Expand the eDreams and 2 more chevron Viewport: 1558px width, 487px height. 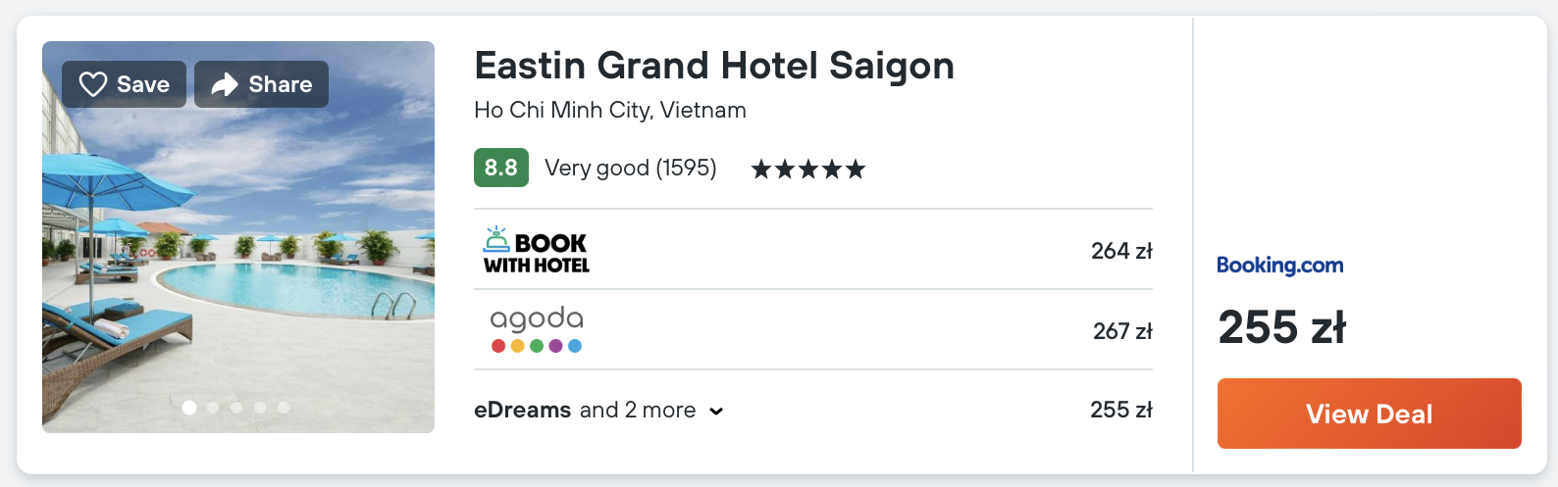coord(716,411)
